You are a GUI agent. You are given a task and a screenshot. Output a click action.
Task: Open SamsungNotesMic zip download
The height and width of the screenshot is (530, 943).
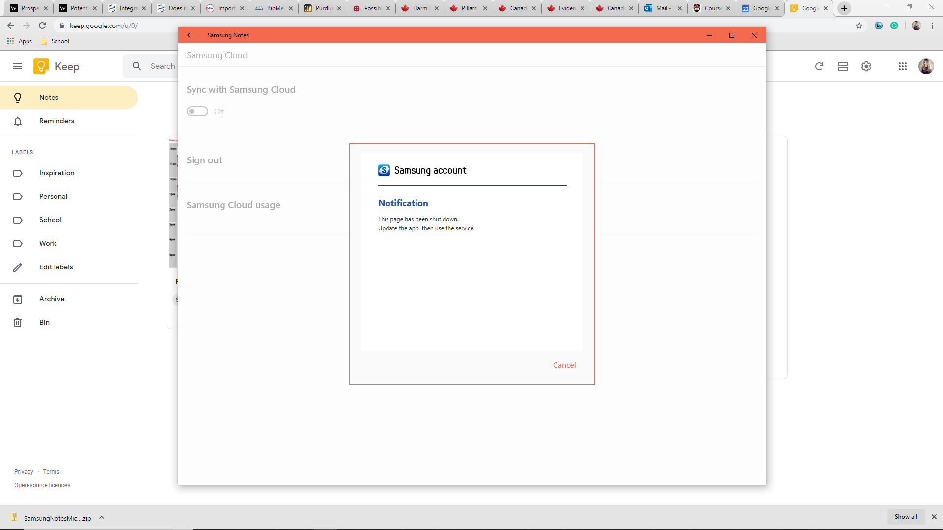point(52,518)
